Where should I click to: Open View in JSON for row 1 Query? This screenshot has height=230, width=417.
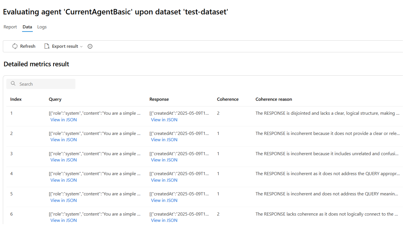pyautogui.click(x=64, y=120)
